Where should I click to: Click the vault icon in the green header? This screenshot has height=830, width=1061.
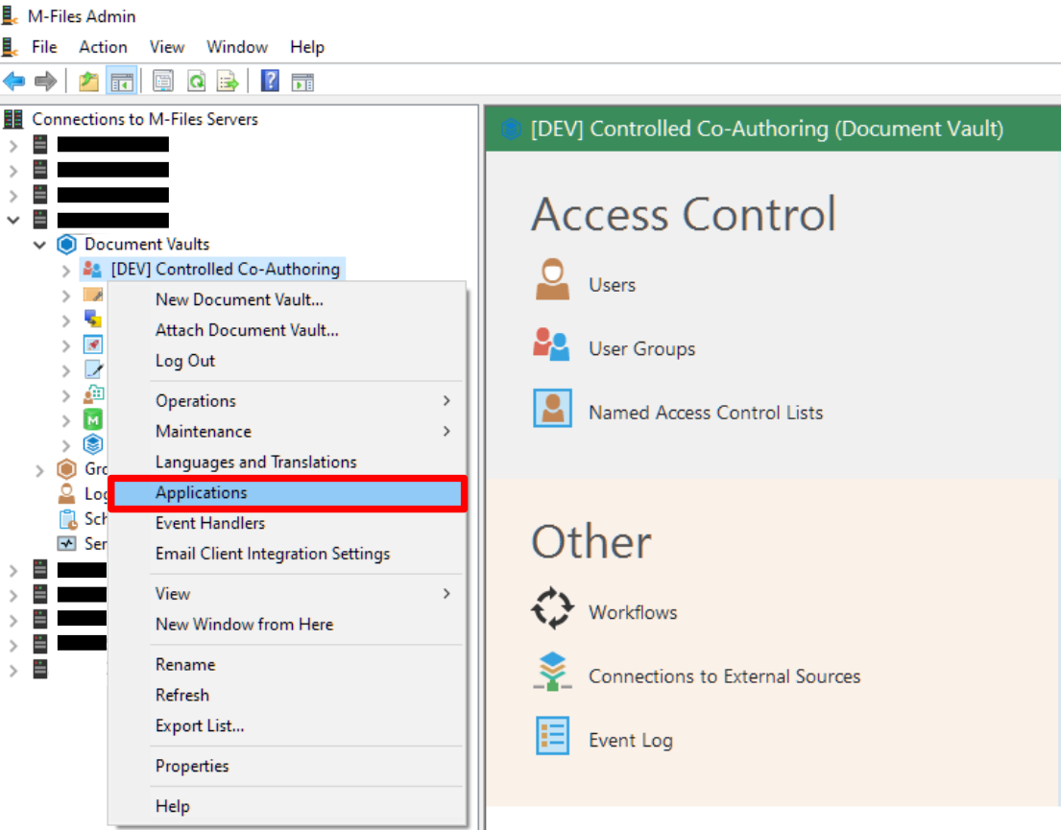[511, 129]
